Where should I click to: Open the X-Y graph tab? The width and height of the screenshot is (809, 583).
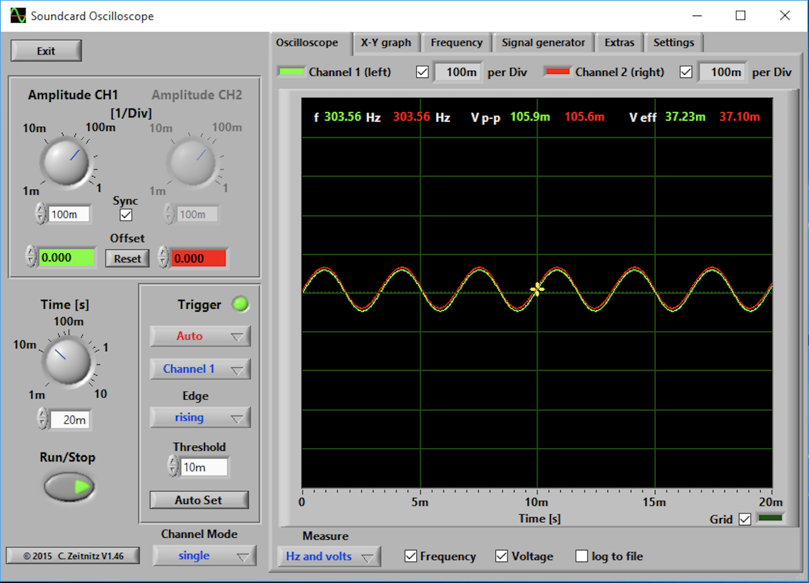[385, 43]
